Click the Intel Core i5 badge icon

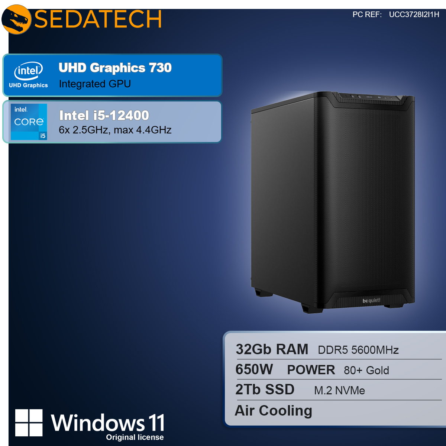(x=29, y=122)
